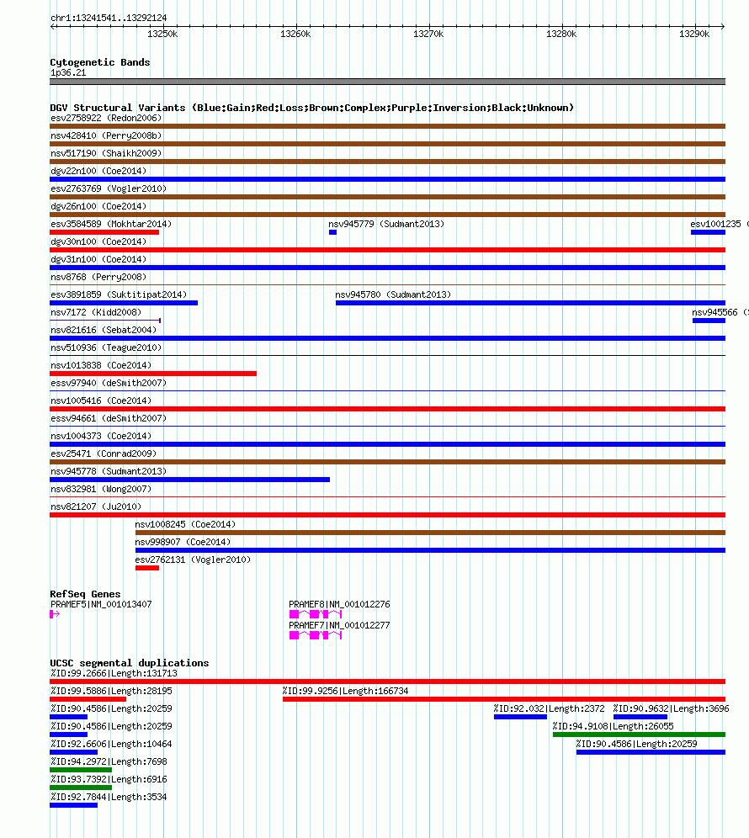This screenshot has height=838, width=749.
Task: Click the PRAMEF8 exon structure glyph
Action: click(x=316, y=614)
